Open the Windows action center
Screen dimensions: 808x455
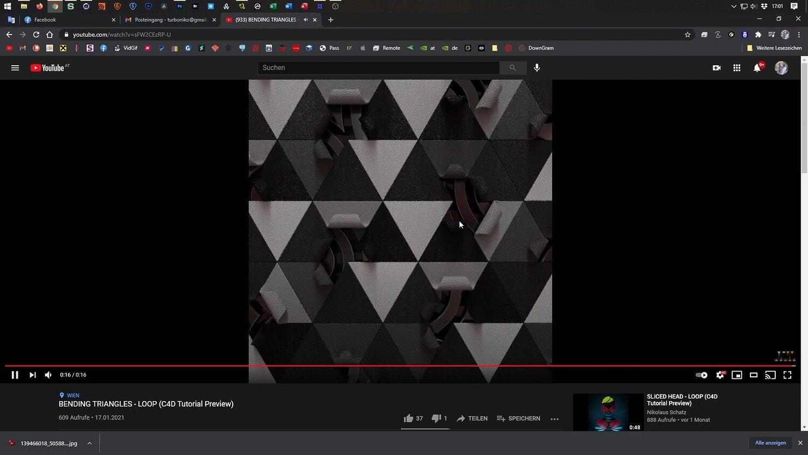794,6
